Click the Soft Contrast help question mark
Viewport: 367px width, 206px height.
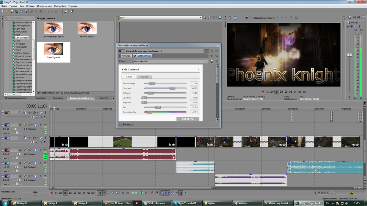pos(198,69)
